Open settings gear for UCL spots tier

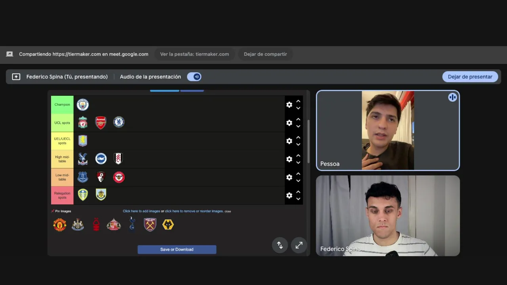pos(289,123)
